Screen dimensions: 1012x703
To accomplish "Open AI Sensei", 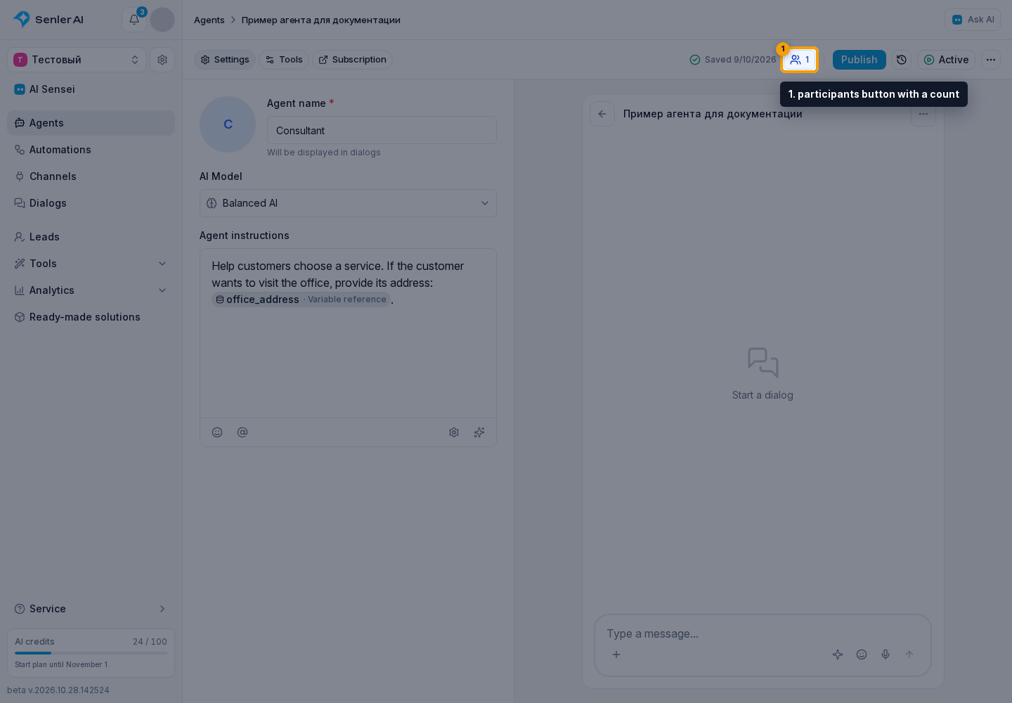I will click(91, 89).
